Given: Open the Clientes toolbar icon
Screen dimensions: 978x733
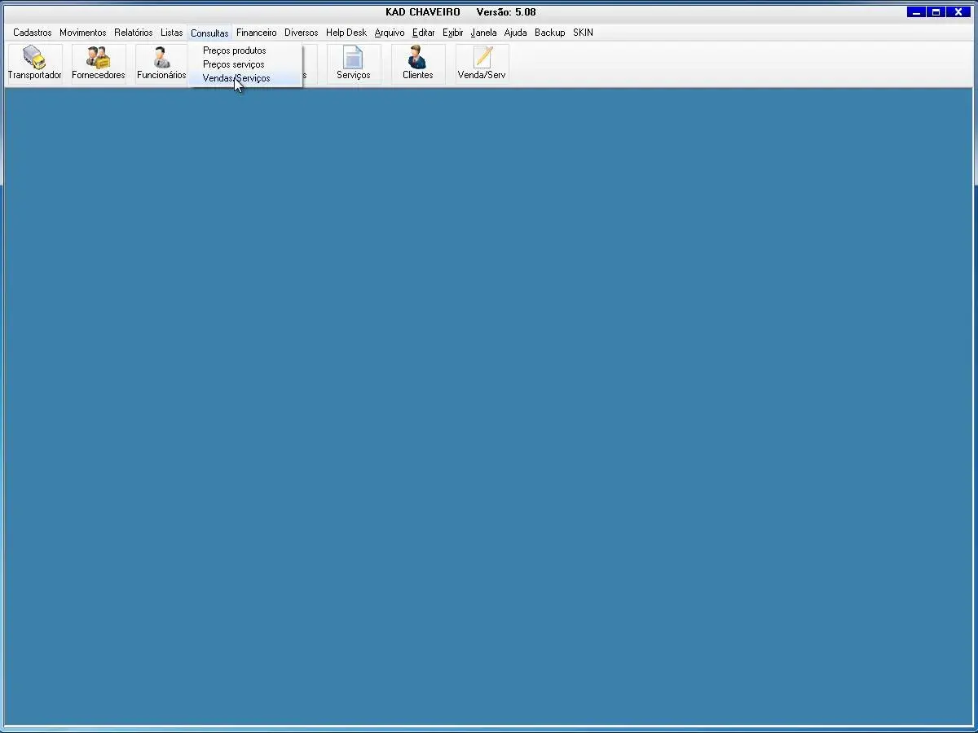Looking at the screenshot, I should [x=417, y=63].
